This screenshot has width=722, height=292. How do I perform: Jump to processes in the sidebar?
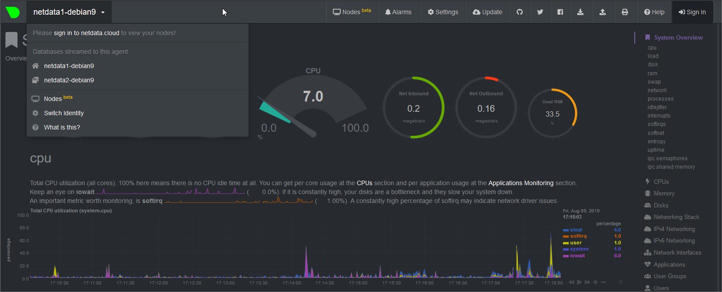click(661, 99)
